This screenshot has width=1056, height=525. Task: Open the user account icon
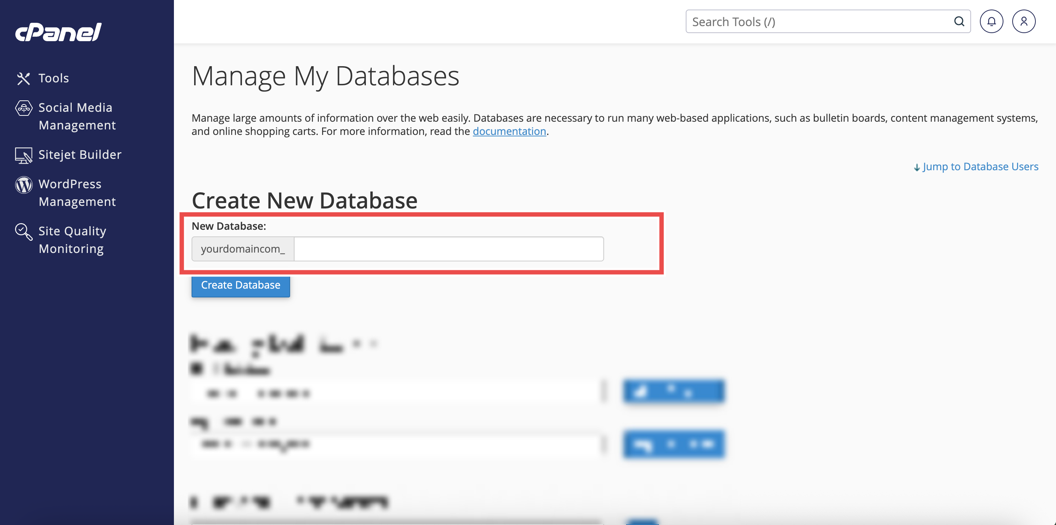coord(1024,21)
